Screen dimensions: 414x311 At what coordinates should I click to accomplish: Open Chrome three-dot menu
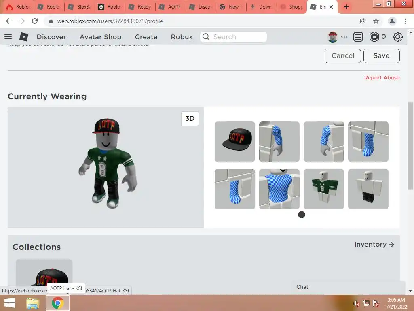pos(405,21)
